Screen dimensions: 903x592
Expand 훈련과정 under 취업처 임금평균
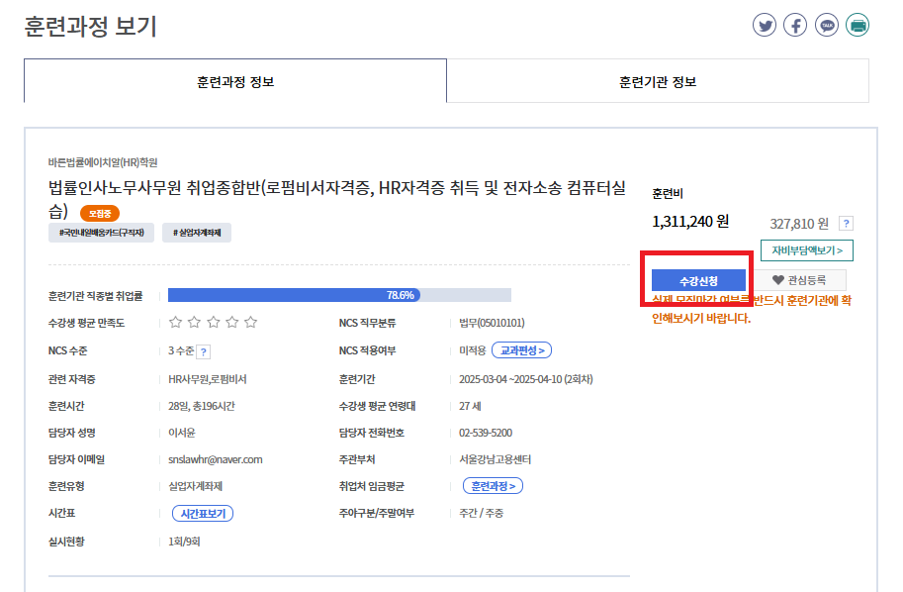[x=493, y=486]
